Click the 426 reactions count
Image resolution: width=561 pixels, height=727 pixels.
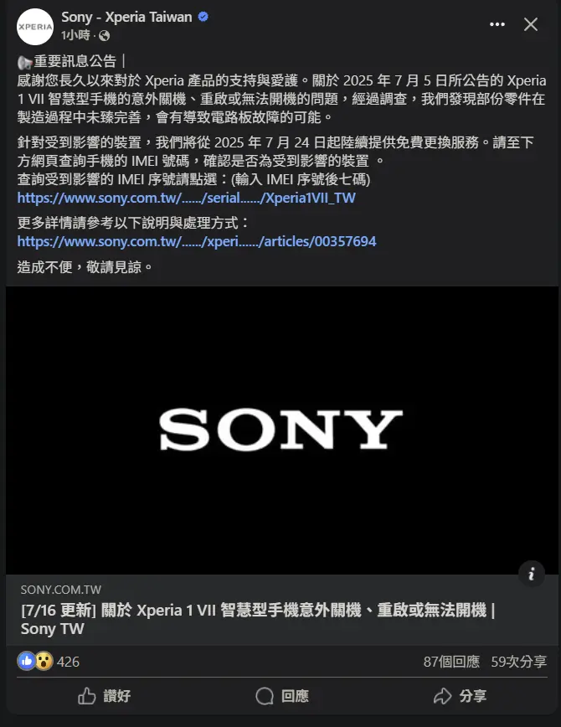click(68, 662)
